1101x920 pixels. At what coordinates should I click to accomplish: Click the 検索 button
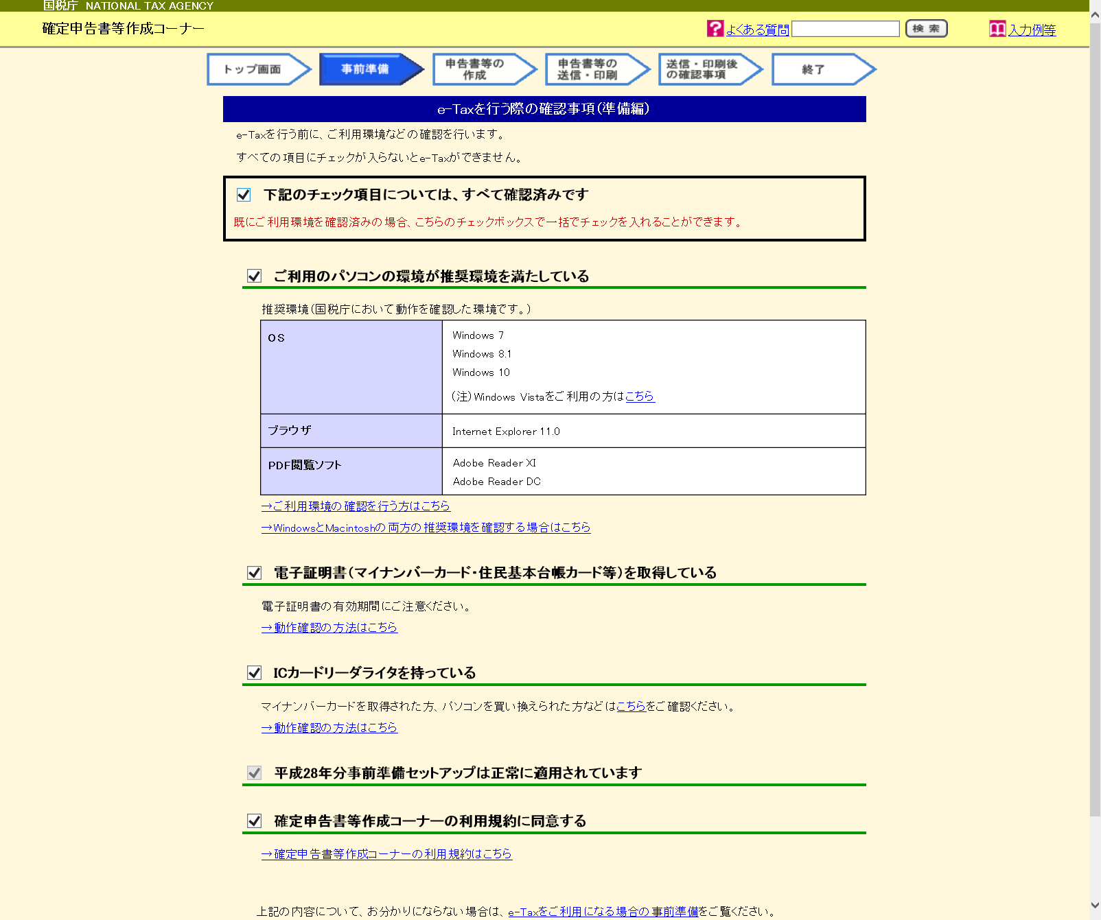coord(927,28)
